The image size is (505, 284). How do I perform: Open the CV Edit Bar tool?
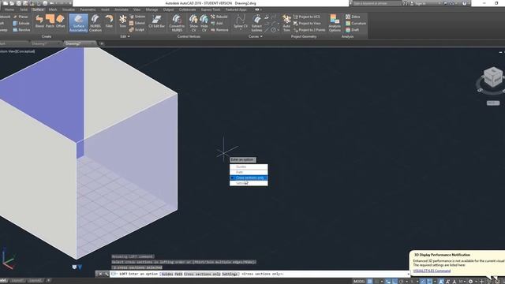click(x=156, y=21)
